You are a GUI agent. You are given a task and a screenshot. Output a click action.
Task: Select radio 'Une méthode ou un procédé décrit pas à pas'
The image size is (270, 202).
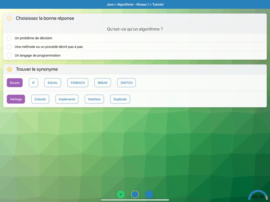coord(9,47)
